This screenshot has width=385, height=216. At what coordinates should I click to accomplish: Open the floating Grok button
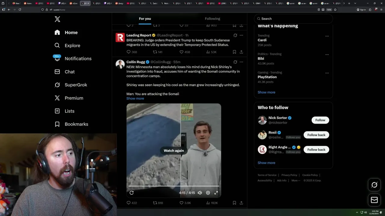pos(374,185)
